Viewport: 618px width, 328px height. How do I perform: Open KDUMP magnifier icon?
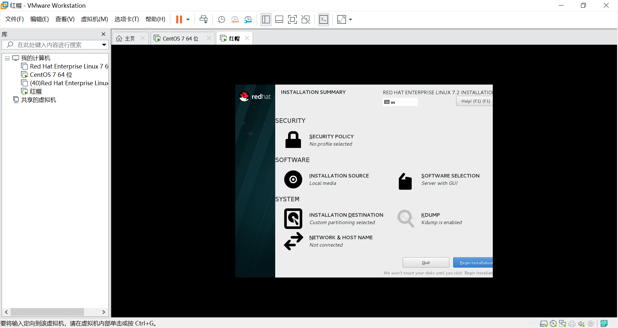pyautogui.click(x=405, y=219)
